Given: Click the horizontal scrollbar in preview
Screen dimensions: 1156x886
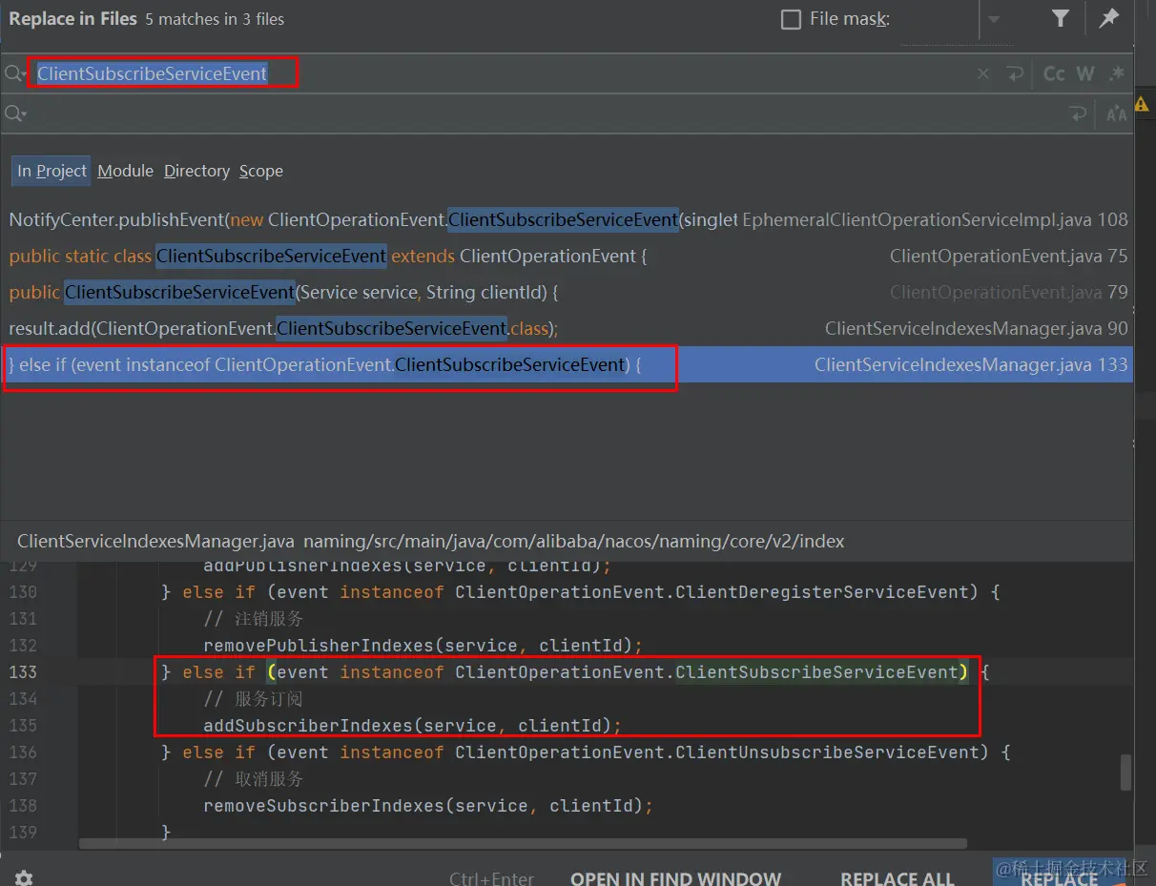Looking at the screenshot, I should (523, 844).
